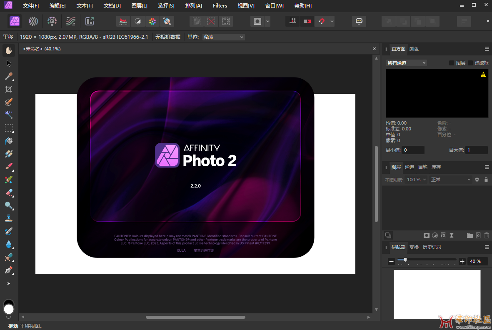Expand the 单位 像素 units dropdown
Screen dimensions: 492x330
[x=224, y=37]
